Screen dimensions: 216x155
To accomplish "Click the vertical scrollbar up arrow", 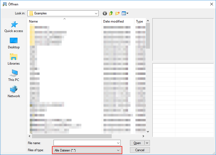I will coord(148,21).
